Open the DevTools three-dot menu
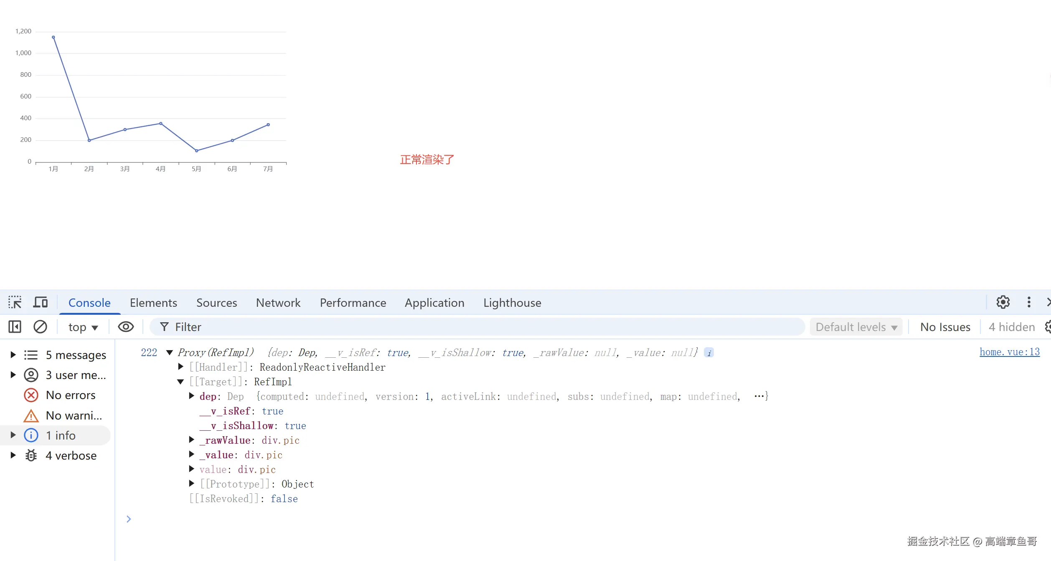Image resolution: width=1051 pixels, height=561 pixels. point(1029,302)
